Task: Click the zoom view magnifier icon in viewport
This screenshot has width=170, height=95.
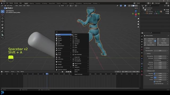Action: pos(138,19)
